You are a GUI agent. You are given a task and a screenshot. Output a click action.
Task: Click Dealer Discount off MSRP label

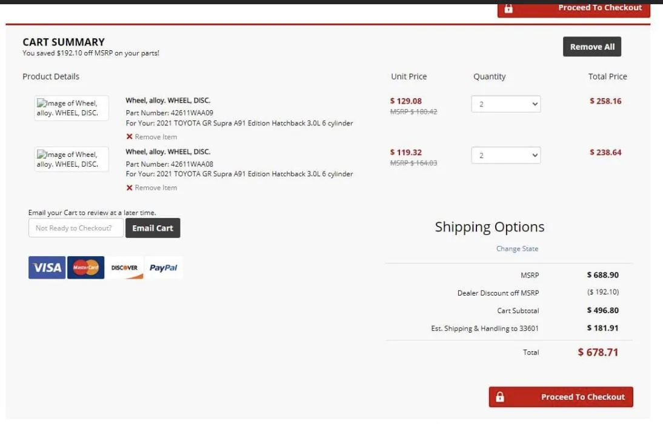498,293
